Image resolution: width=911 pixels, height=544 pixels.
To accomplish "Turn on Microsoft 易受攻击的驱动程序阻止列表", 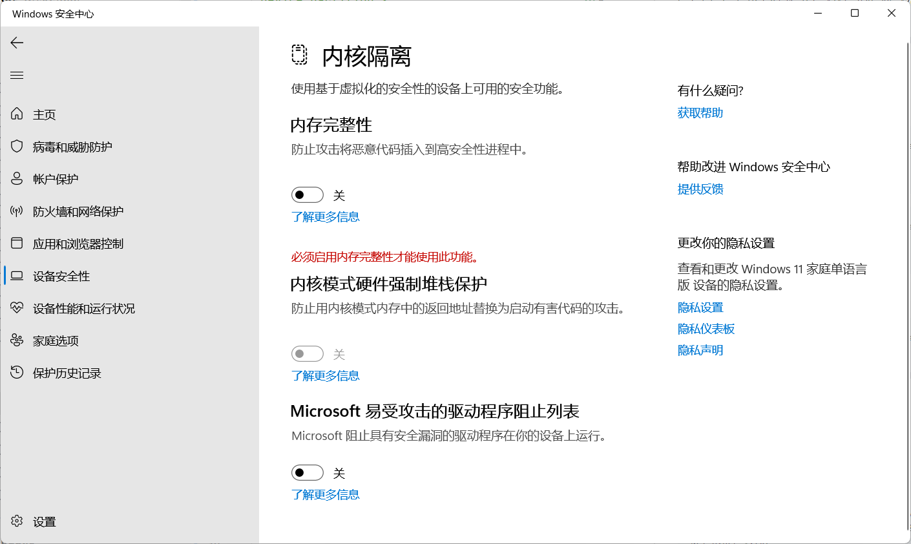I will (x=307, y=472).
